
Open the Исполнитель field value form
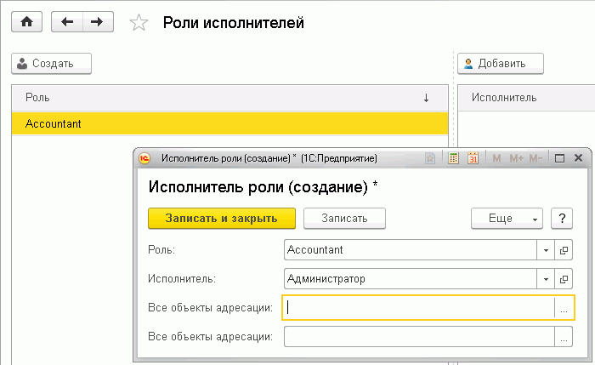(564, 279)
